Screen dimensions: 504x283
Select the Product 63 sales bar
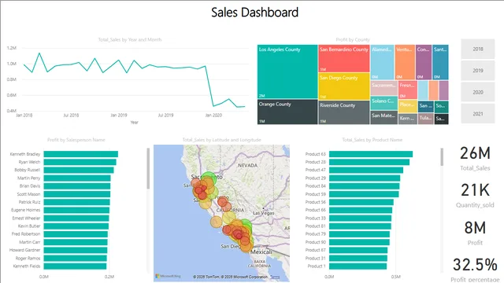(371, 154)
